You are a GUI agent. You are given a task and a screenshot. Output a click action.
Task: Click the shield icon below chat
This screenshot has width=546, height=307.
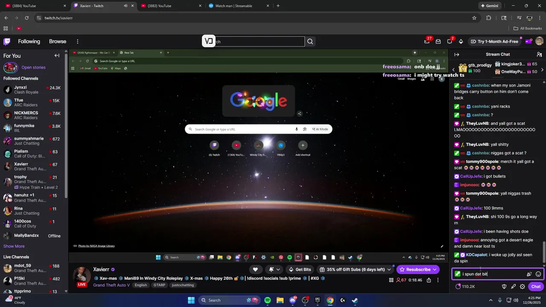(504, 287)
